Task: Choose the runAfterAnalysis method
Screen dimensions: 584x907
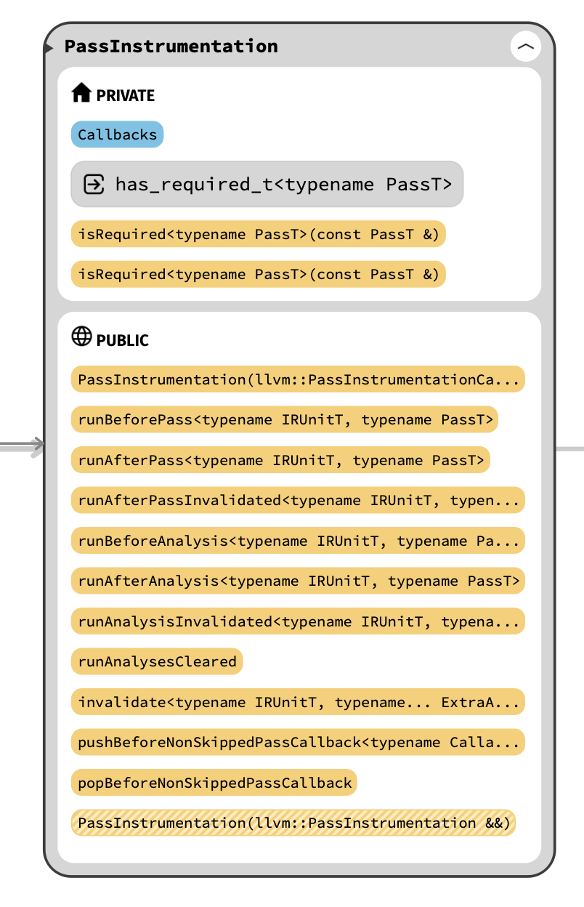Action: point(298,581)
